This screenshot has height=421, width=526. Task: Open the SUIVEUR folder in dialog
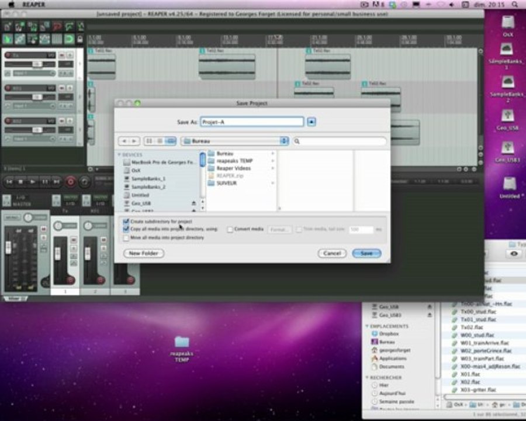(226, 183)
